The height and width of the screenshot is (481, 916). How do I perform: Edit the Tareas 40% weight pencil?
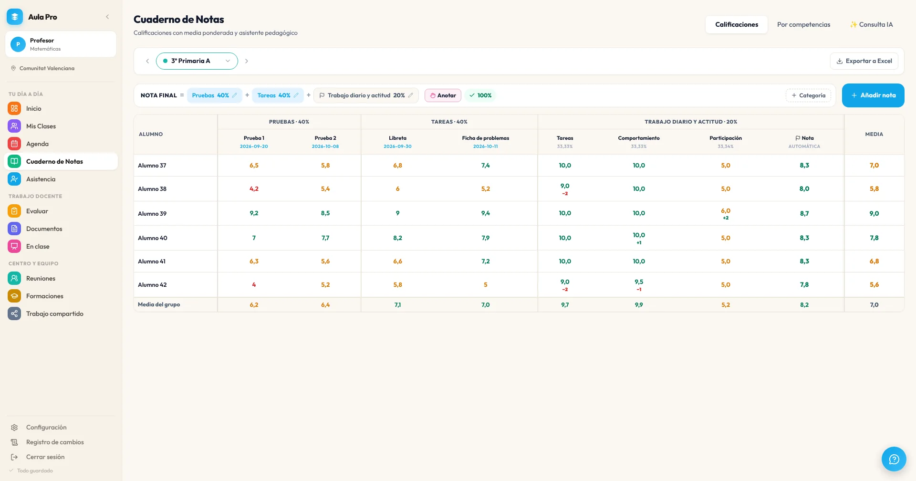click(x=296, y=95)
